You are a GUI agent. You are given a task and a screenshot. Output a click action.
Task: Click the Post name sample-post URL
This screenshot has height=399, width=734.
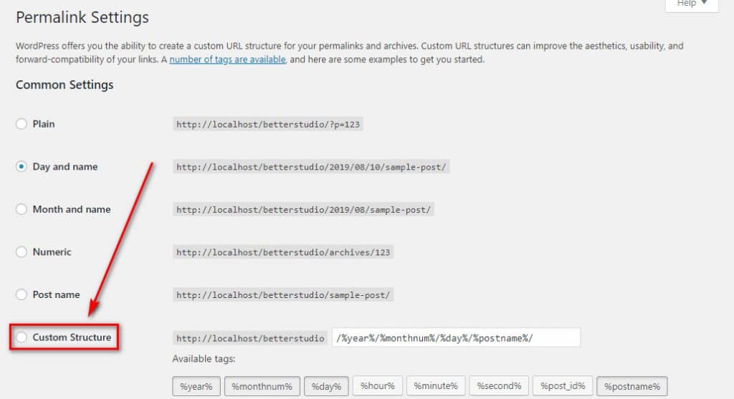tap(282, 295)
